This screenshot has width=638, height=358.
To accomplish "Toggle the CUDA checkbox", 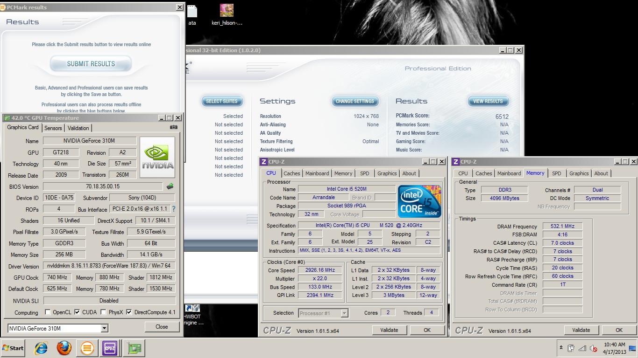I will click(77, 312).
